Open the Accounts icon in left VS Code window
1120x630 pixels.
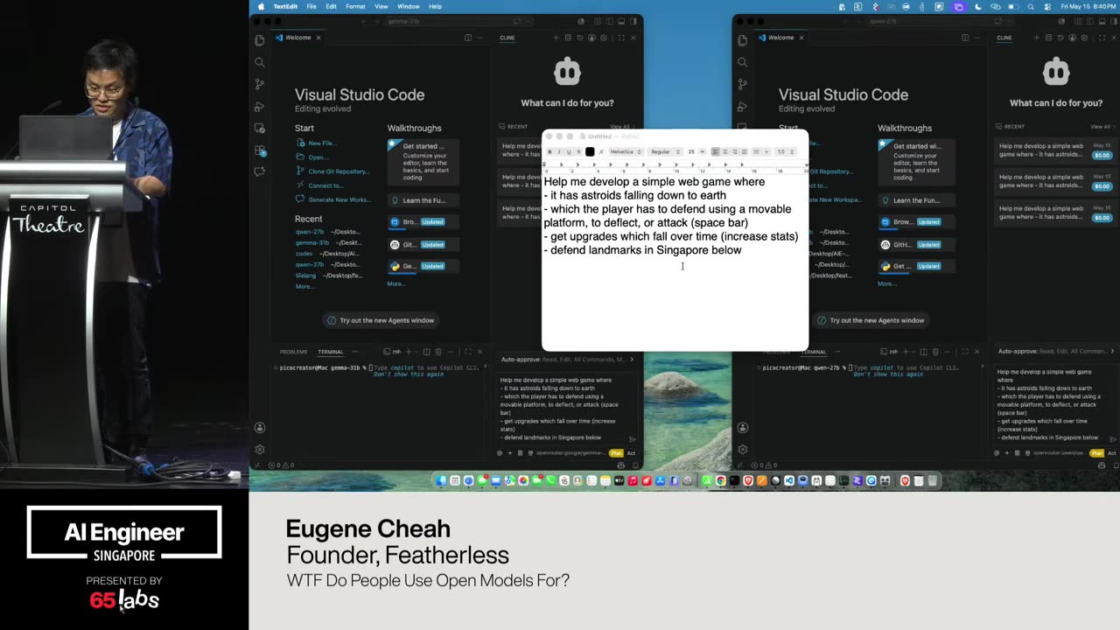(x=260, y=428)
